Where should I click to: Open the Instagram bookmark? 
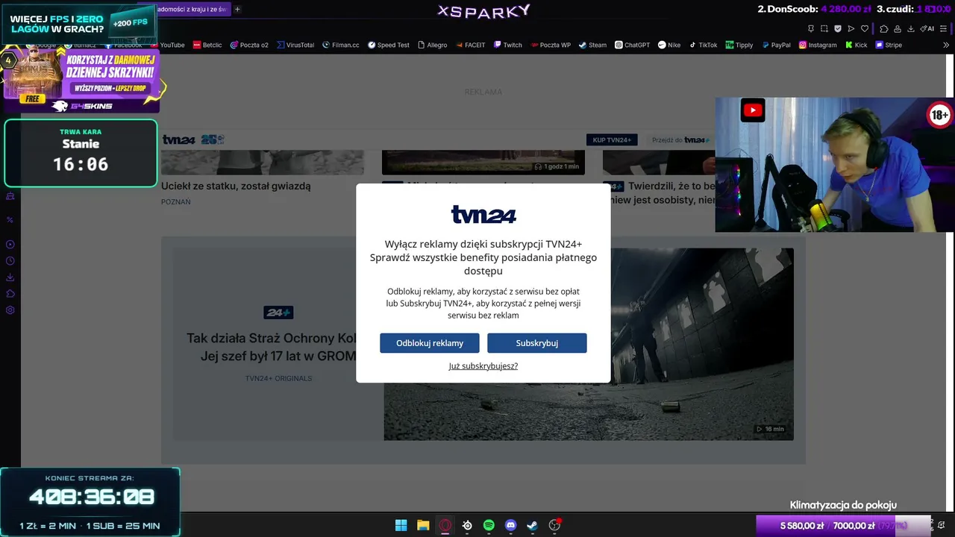point(818,45)
